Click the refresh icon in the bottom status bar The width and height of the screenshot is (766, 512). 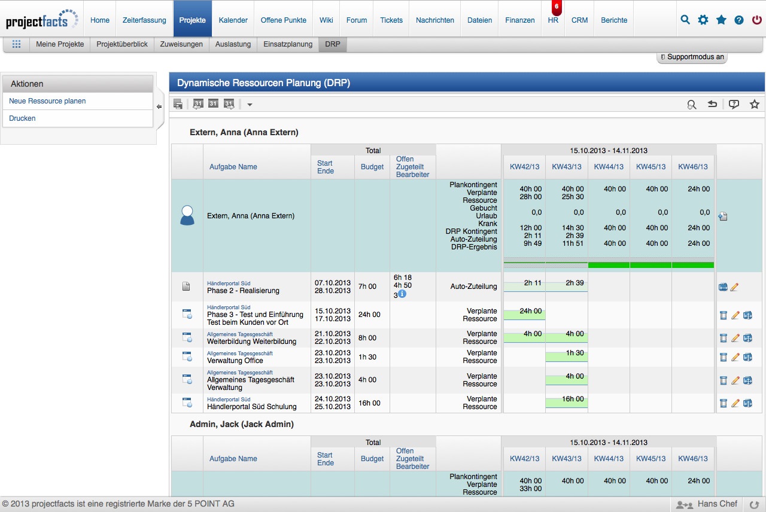[x=753, y=505]
